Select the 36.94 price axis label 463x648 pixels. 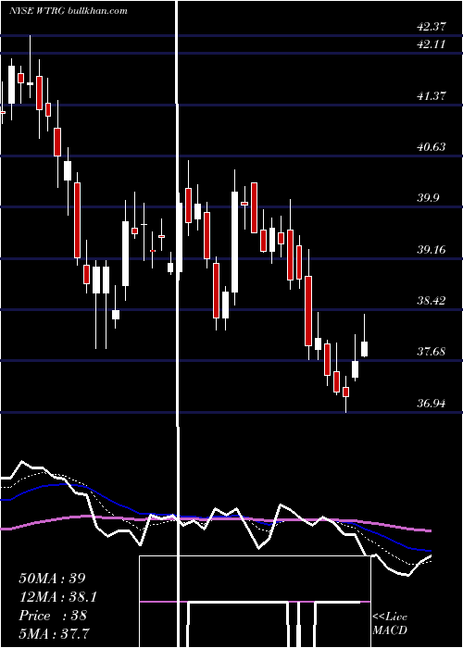click(432, 403)
